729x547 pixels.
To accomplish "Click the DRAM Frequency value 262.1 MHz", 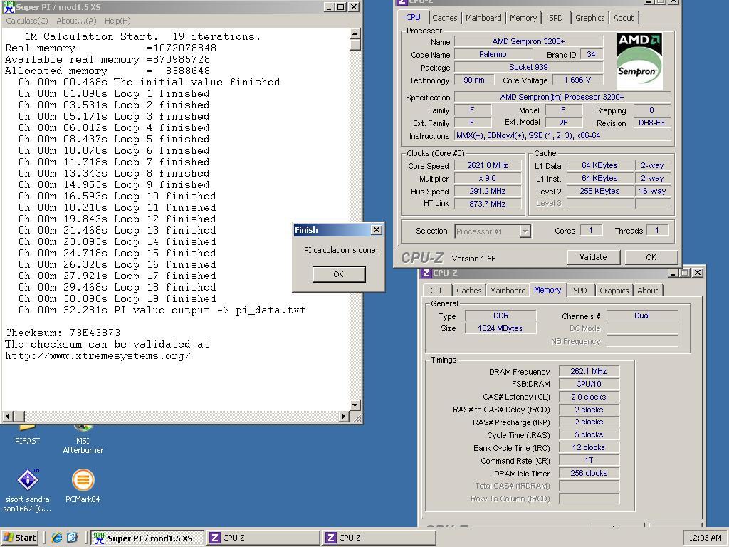I will [589, 371].
